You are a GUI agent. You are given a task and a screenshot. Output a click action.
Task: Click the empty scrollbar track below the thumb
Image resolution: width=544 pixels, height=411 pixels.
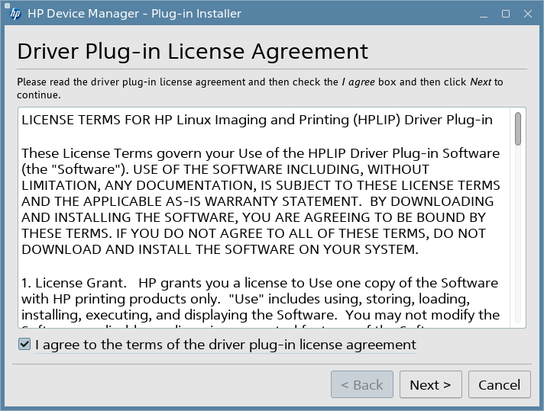tap(518, 244)
